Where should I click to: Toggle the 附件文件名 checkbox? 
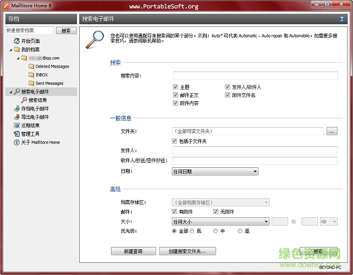pyautogui.click(x=227, y=95)
